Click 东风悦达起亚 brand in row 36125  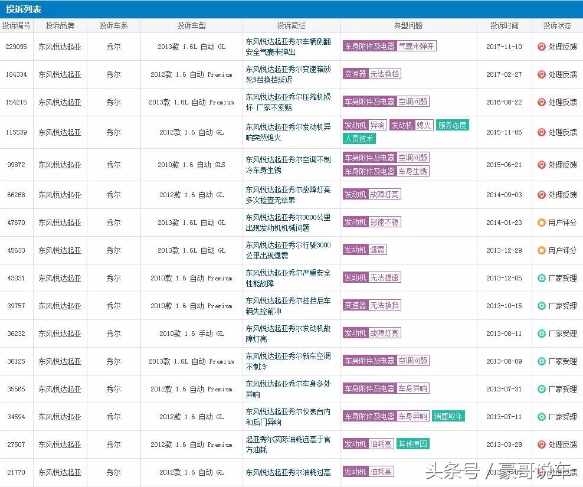coord(60,361)
